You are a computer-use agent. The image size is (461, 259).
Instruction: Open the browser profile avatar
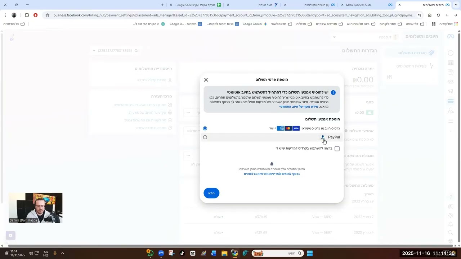[x=14, y=15]
